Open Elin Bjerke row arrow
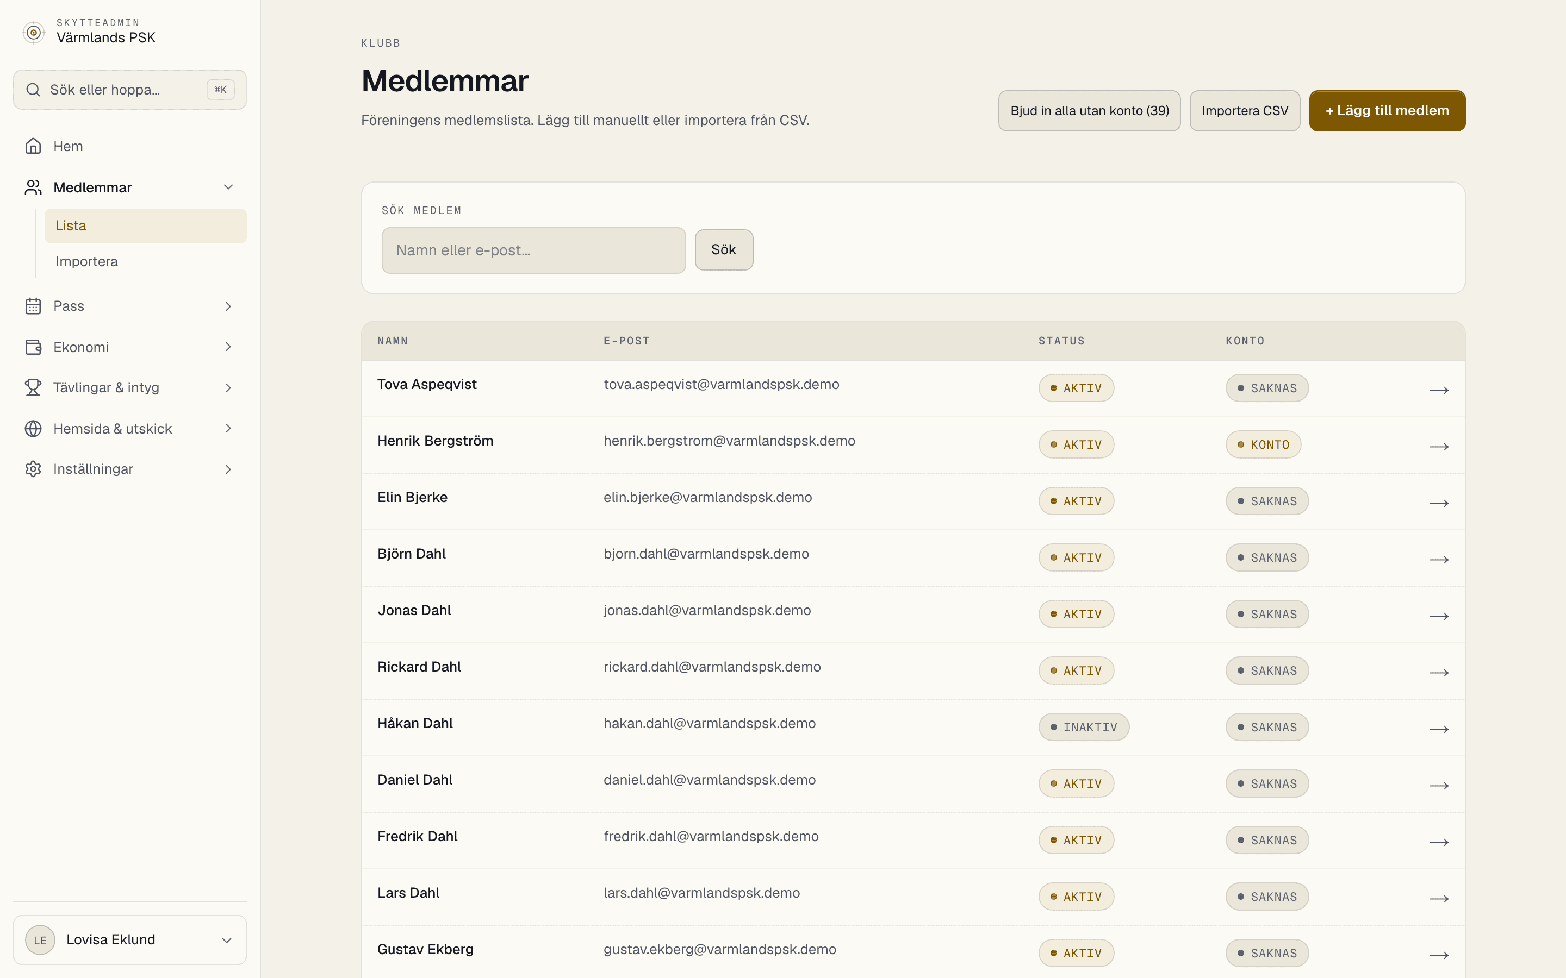Viewport: 1566px width, 978px height. coord(1439,503)
